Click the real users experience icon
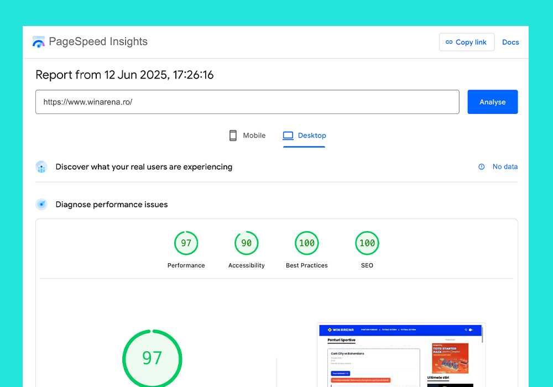Image resolution: width=553 pixels, height=387 pixels. tap(41, 167)
